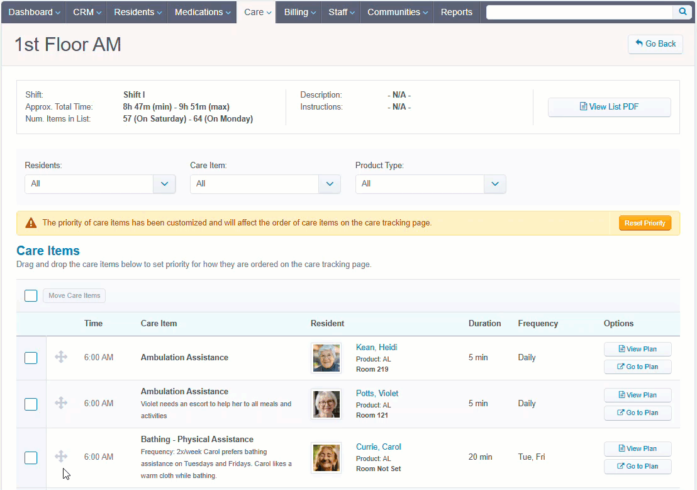Click the Shift I value
This screenshot has width=697, height=490.
(134, 95)
